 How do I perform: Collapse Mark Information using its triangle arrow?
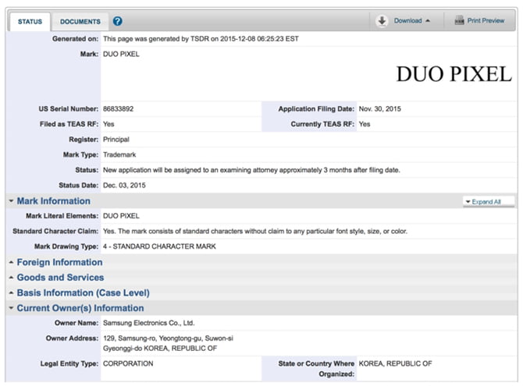pos(11,201)
